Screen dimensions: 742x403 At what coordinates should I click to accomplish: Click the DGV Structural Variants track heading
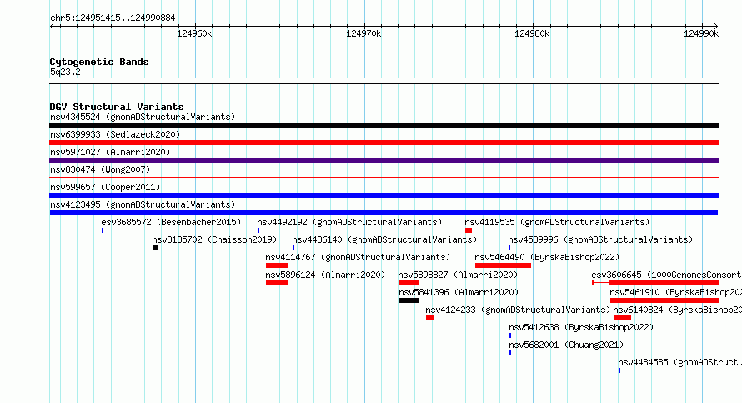[117, 107]
